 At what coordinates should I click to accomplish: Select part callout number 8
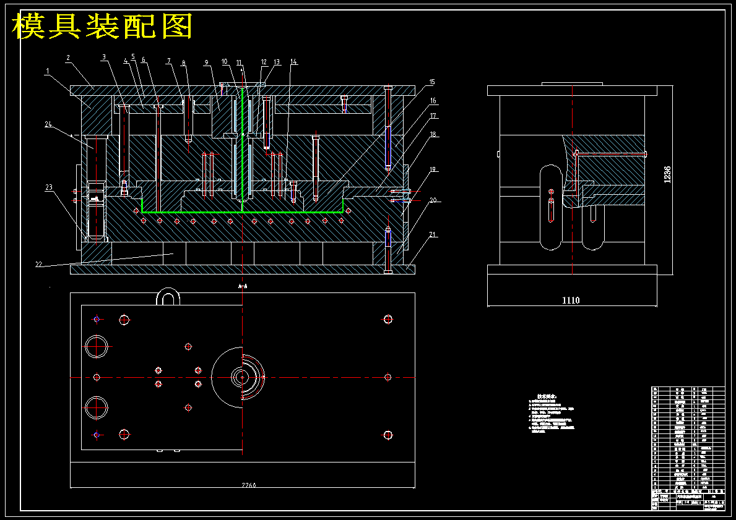tap(183, 63)
